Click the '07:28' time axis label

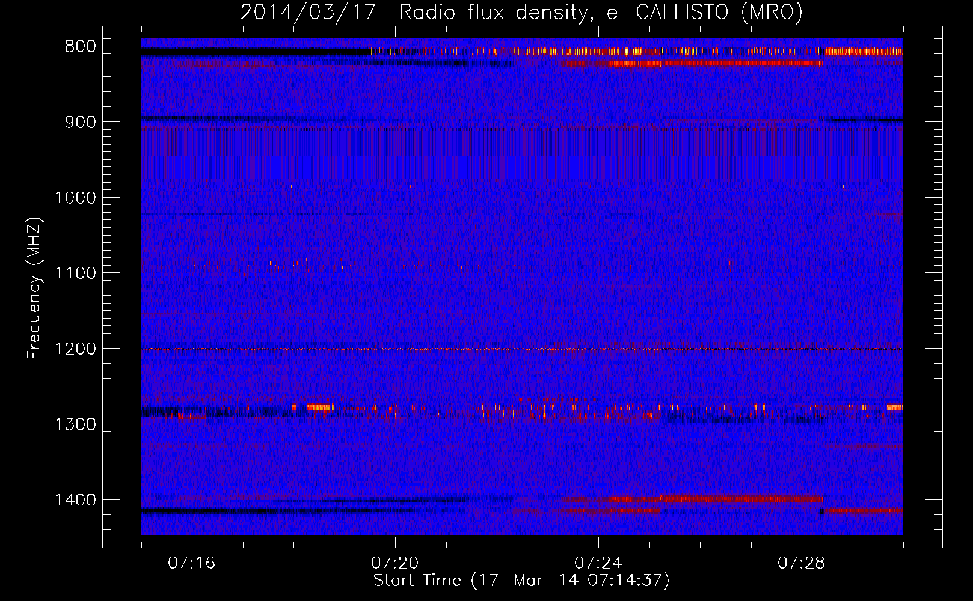(802, 563)
